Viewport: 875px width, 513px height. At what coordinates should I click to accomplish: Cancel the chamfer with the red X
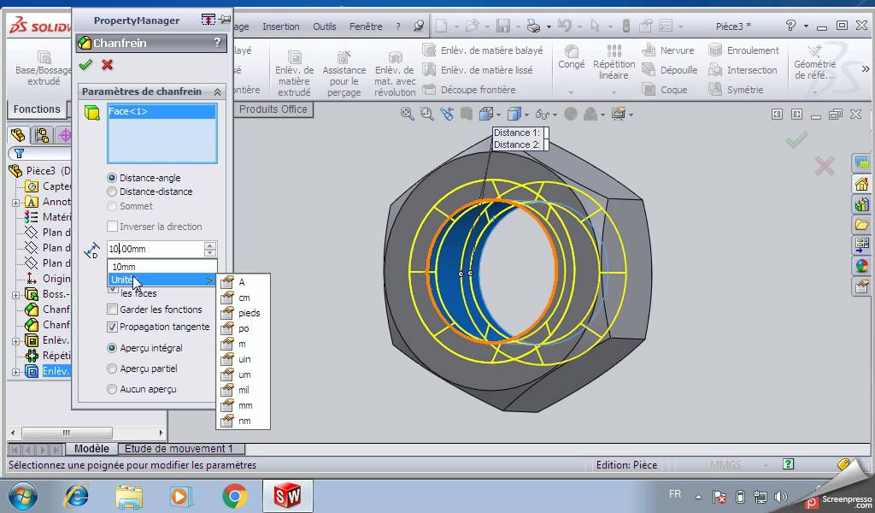(x=107, y=65)
